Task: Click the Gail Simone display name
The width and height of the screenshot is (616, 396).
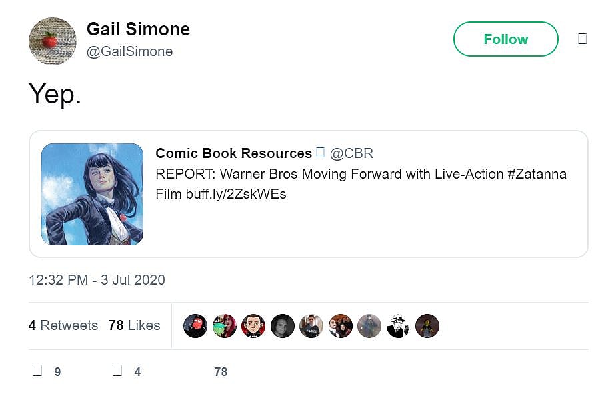Action: coord(138,29)
